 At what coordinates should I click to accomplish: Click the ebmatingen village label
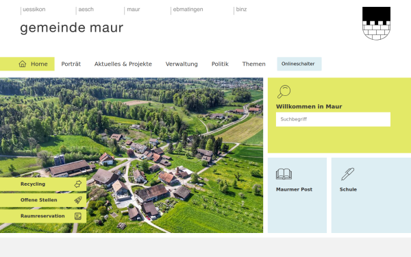[x=188, y=10]
